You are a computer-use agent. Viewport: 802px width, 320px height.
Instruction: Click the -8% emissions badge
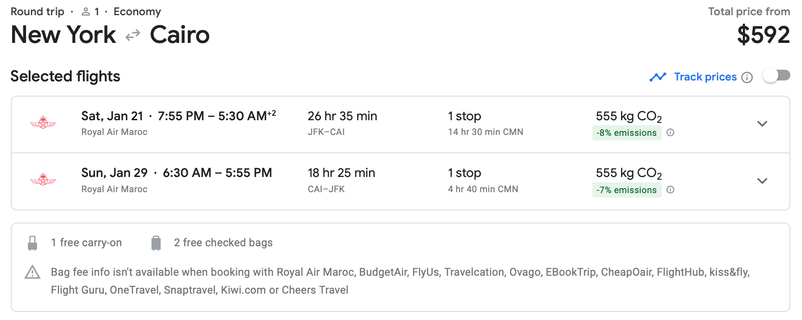(626, 133)
